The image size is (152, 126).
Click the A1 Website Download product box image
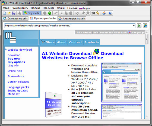coord(53,105)
